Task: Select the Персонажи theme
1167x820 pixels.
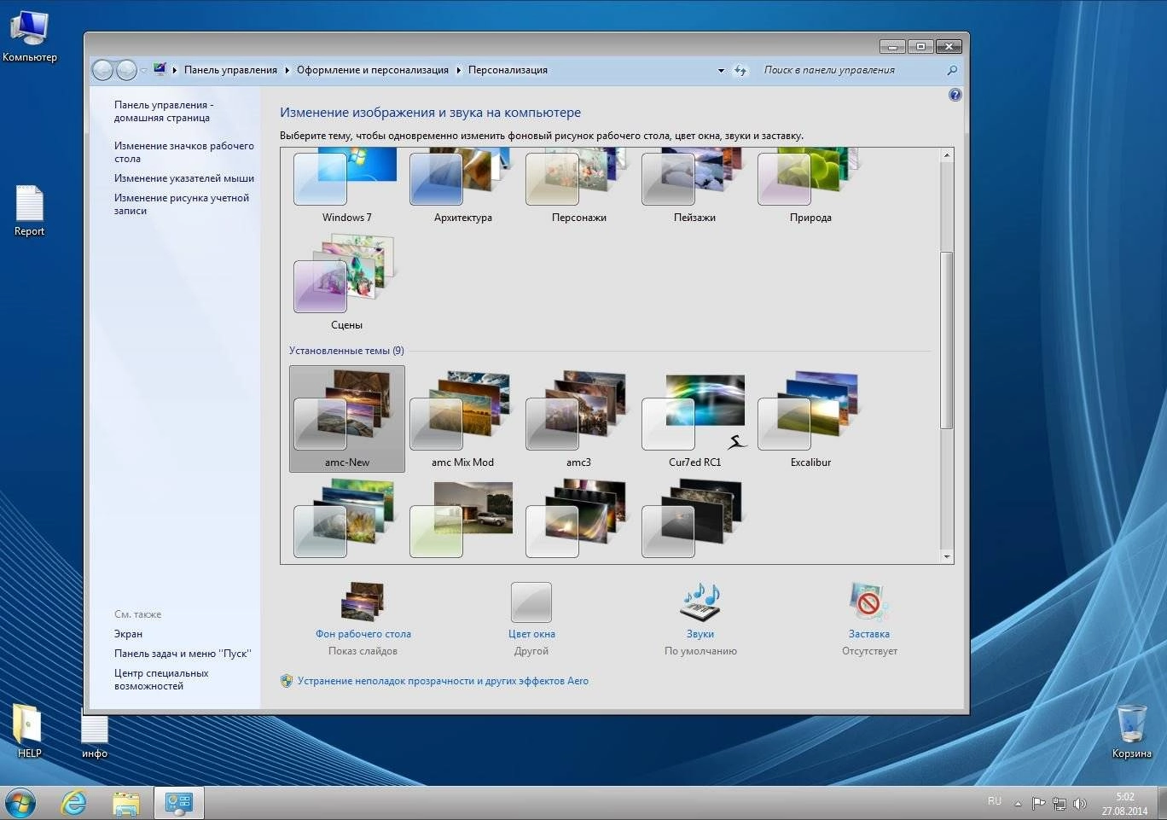Action: pos(578,185)
